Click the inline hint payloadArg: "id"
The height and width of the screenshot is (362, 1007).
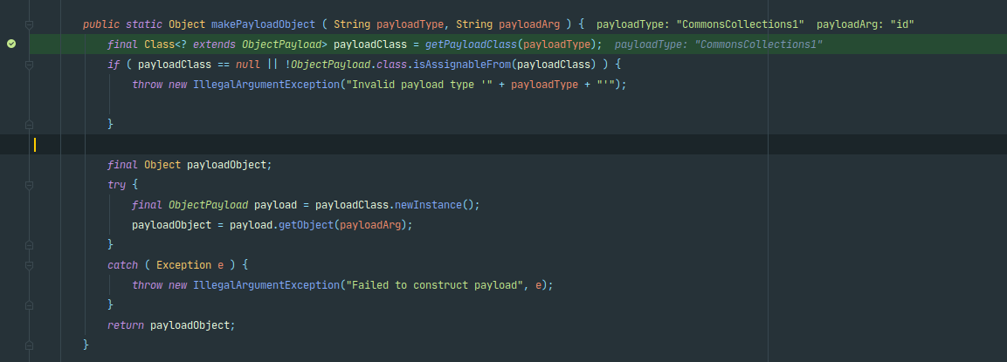coord(865,24)
